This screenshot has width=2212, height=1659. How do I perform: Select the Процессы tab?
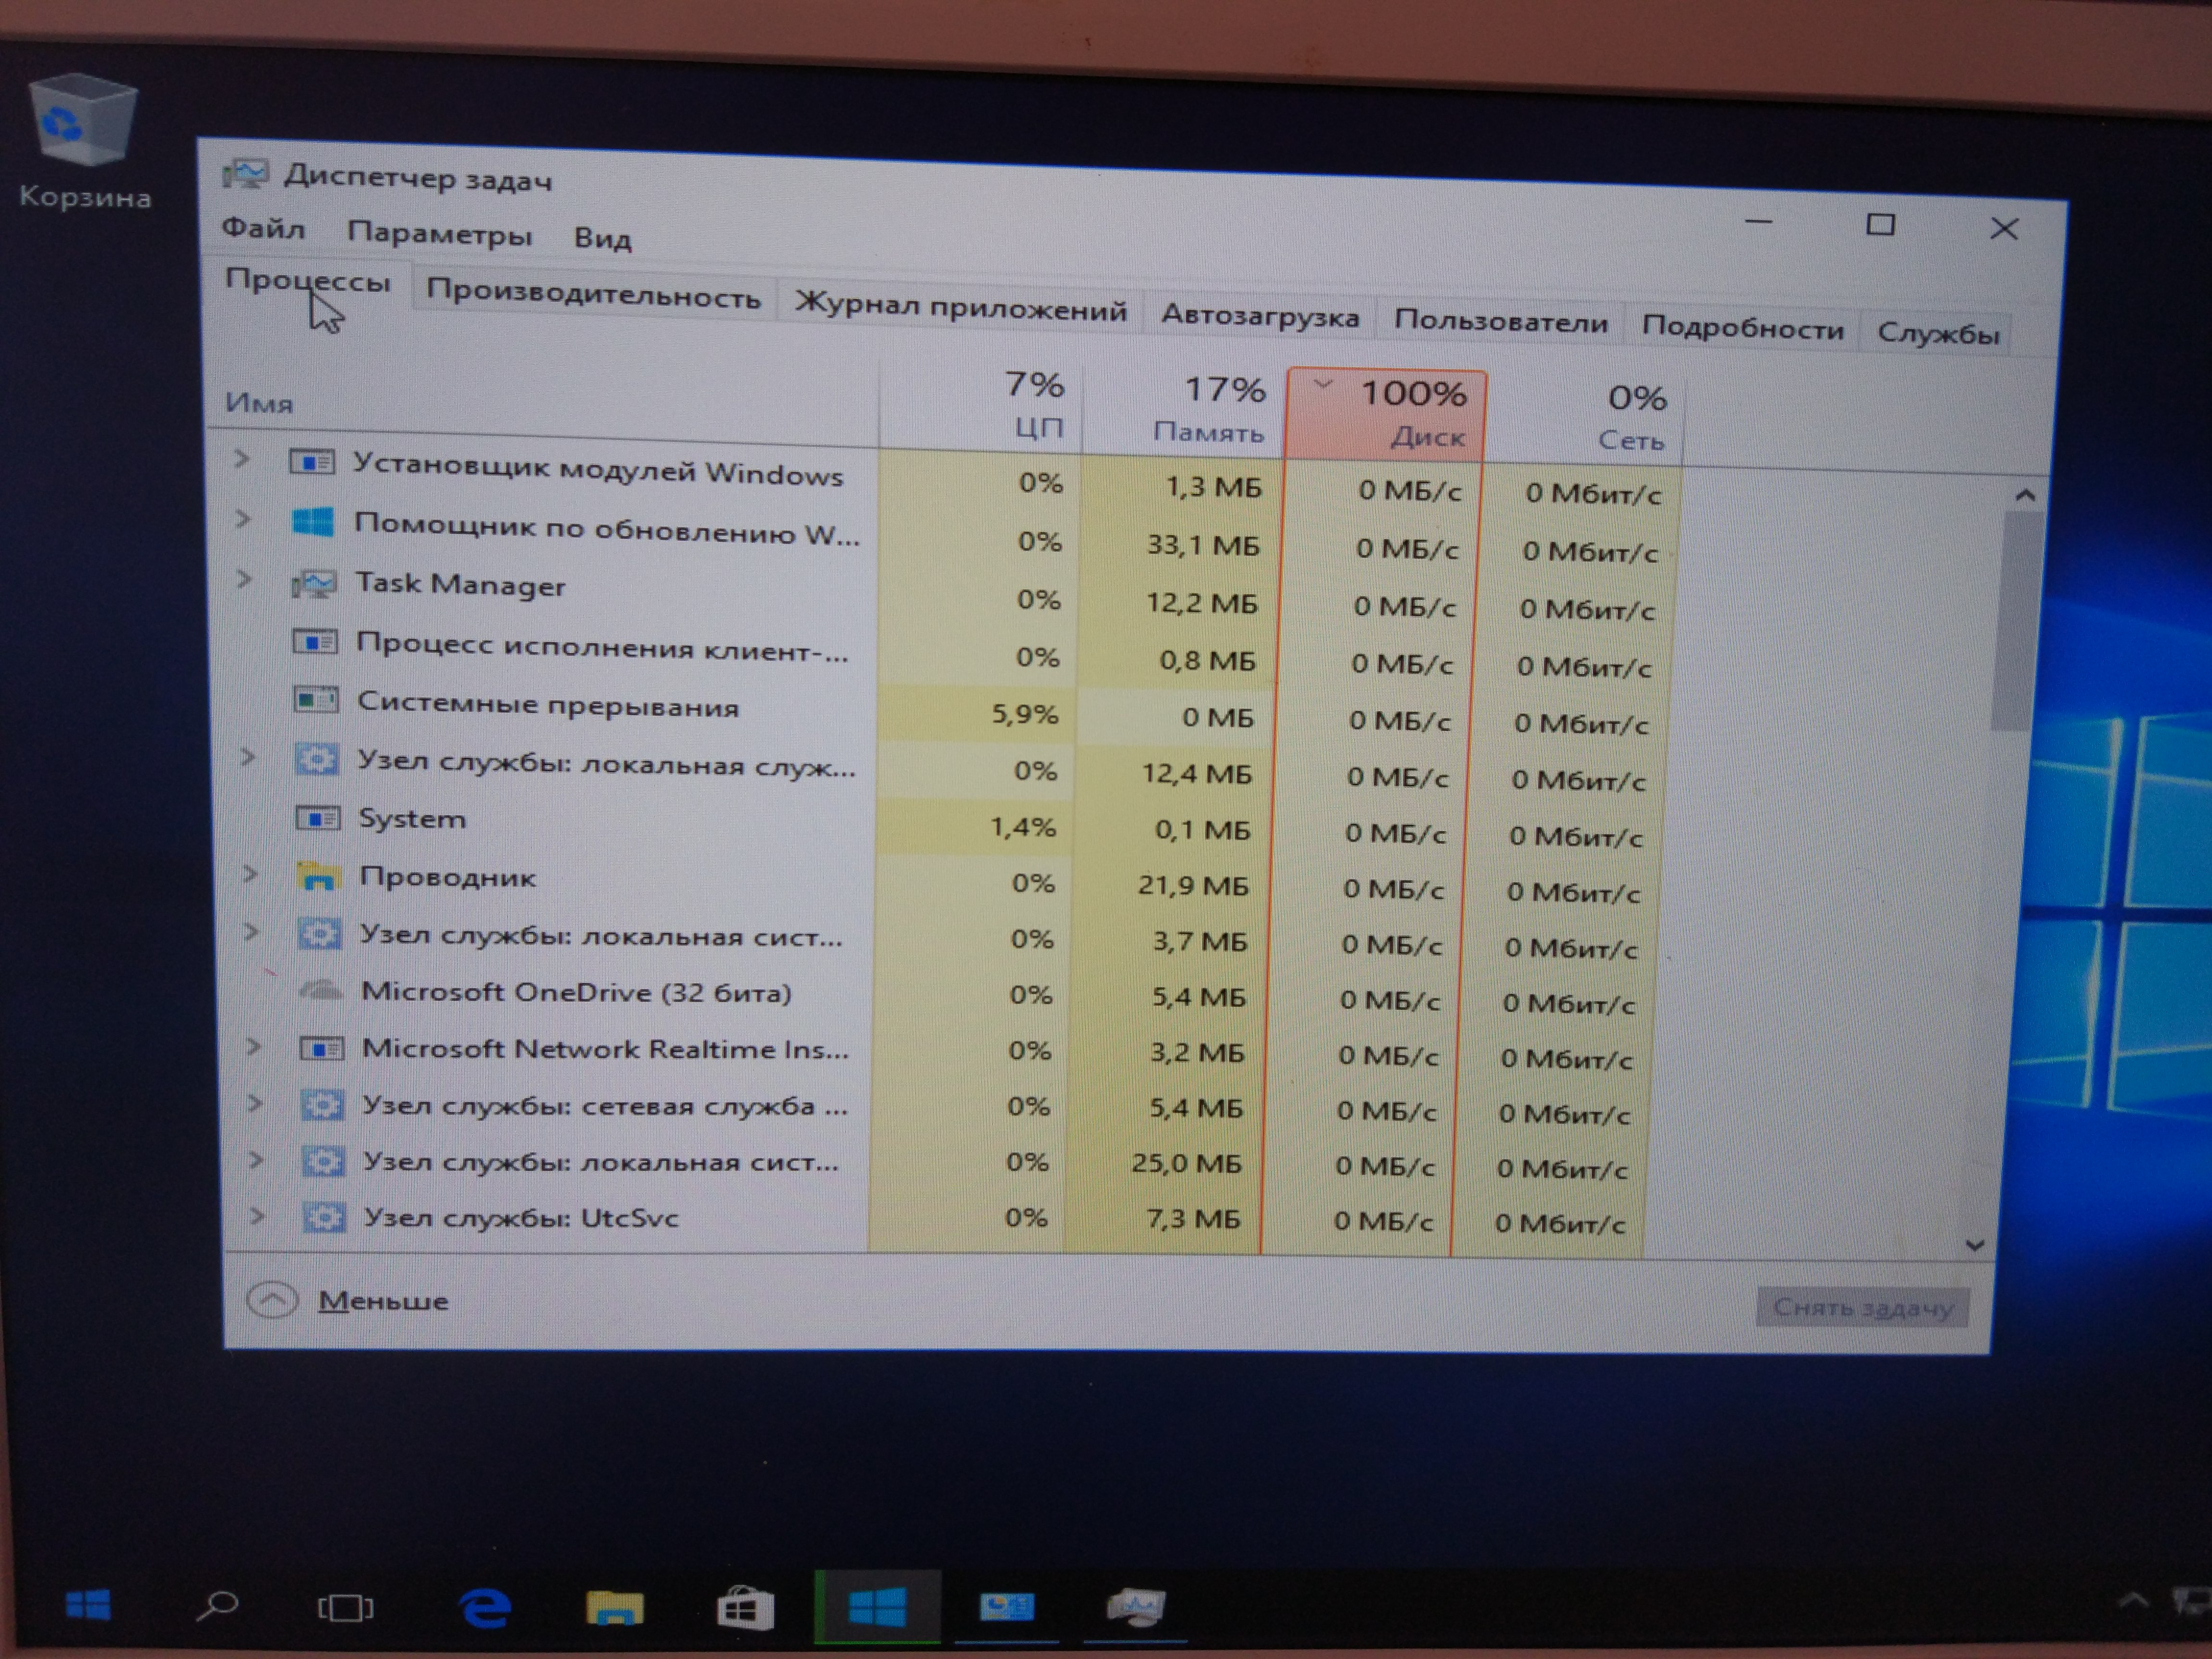point(307,281)
